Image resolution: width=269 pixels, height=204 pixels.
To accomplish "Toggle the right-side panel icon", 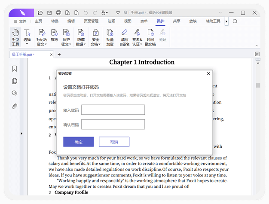I will pyautogui.click(x=257, y=54).
